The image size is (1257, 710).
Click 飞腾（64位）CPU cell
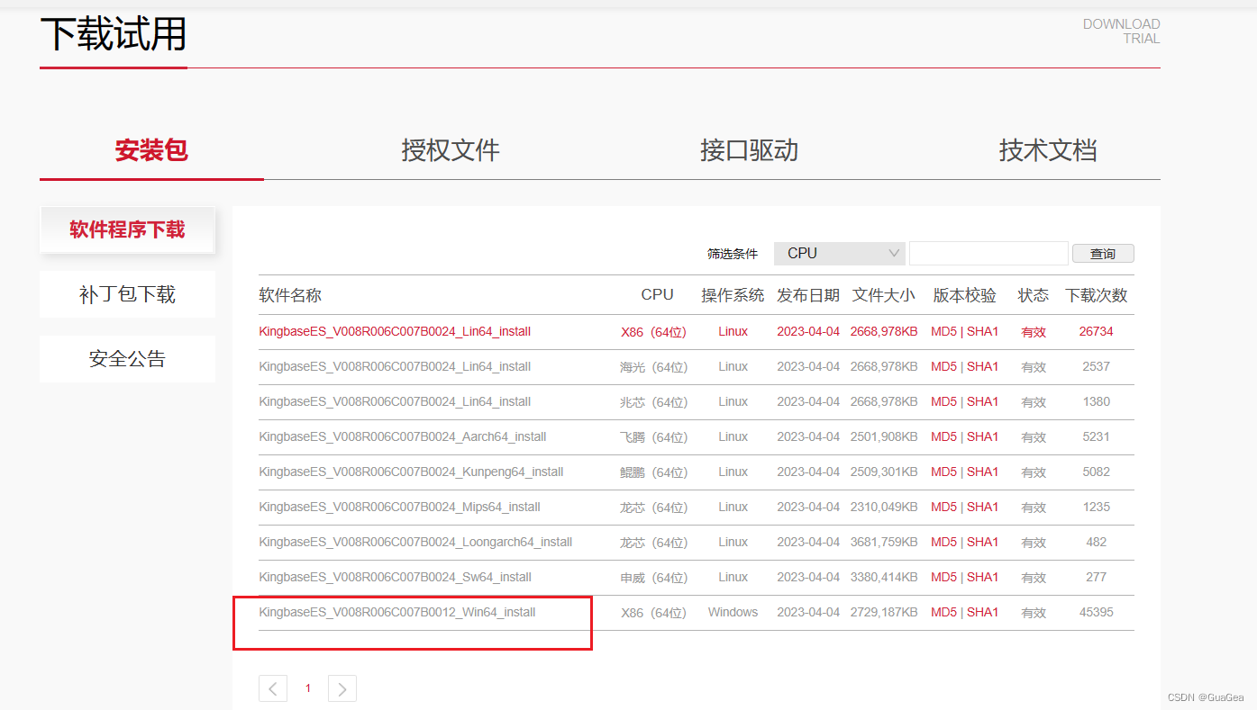[653, 436]
